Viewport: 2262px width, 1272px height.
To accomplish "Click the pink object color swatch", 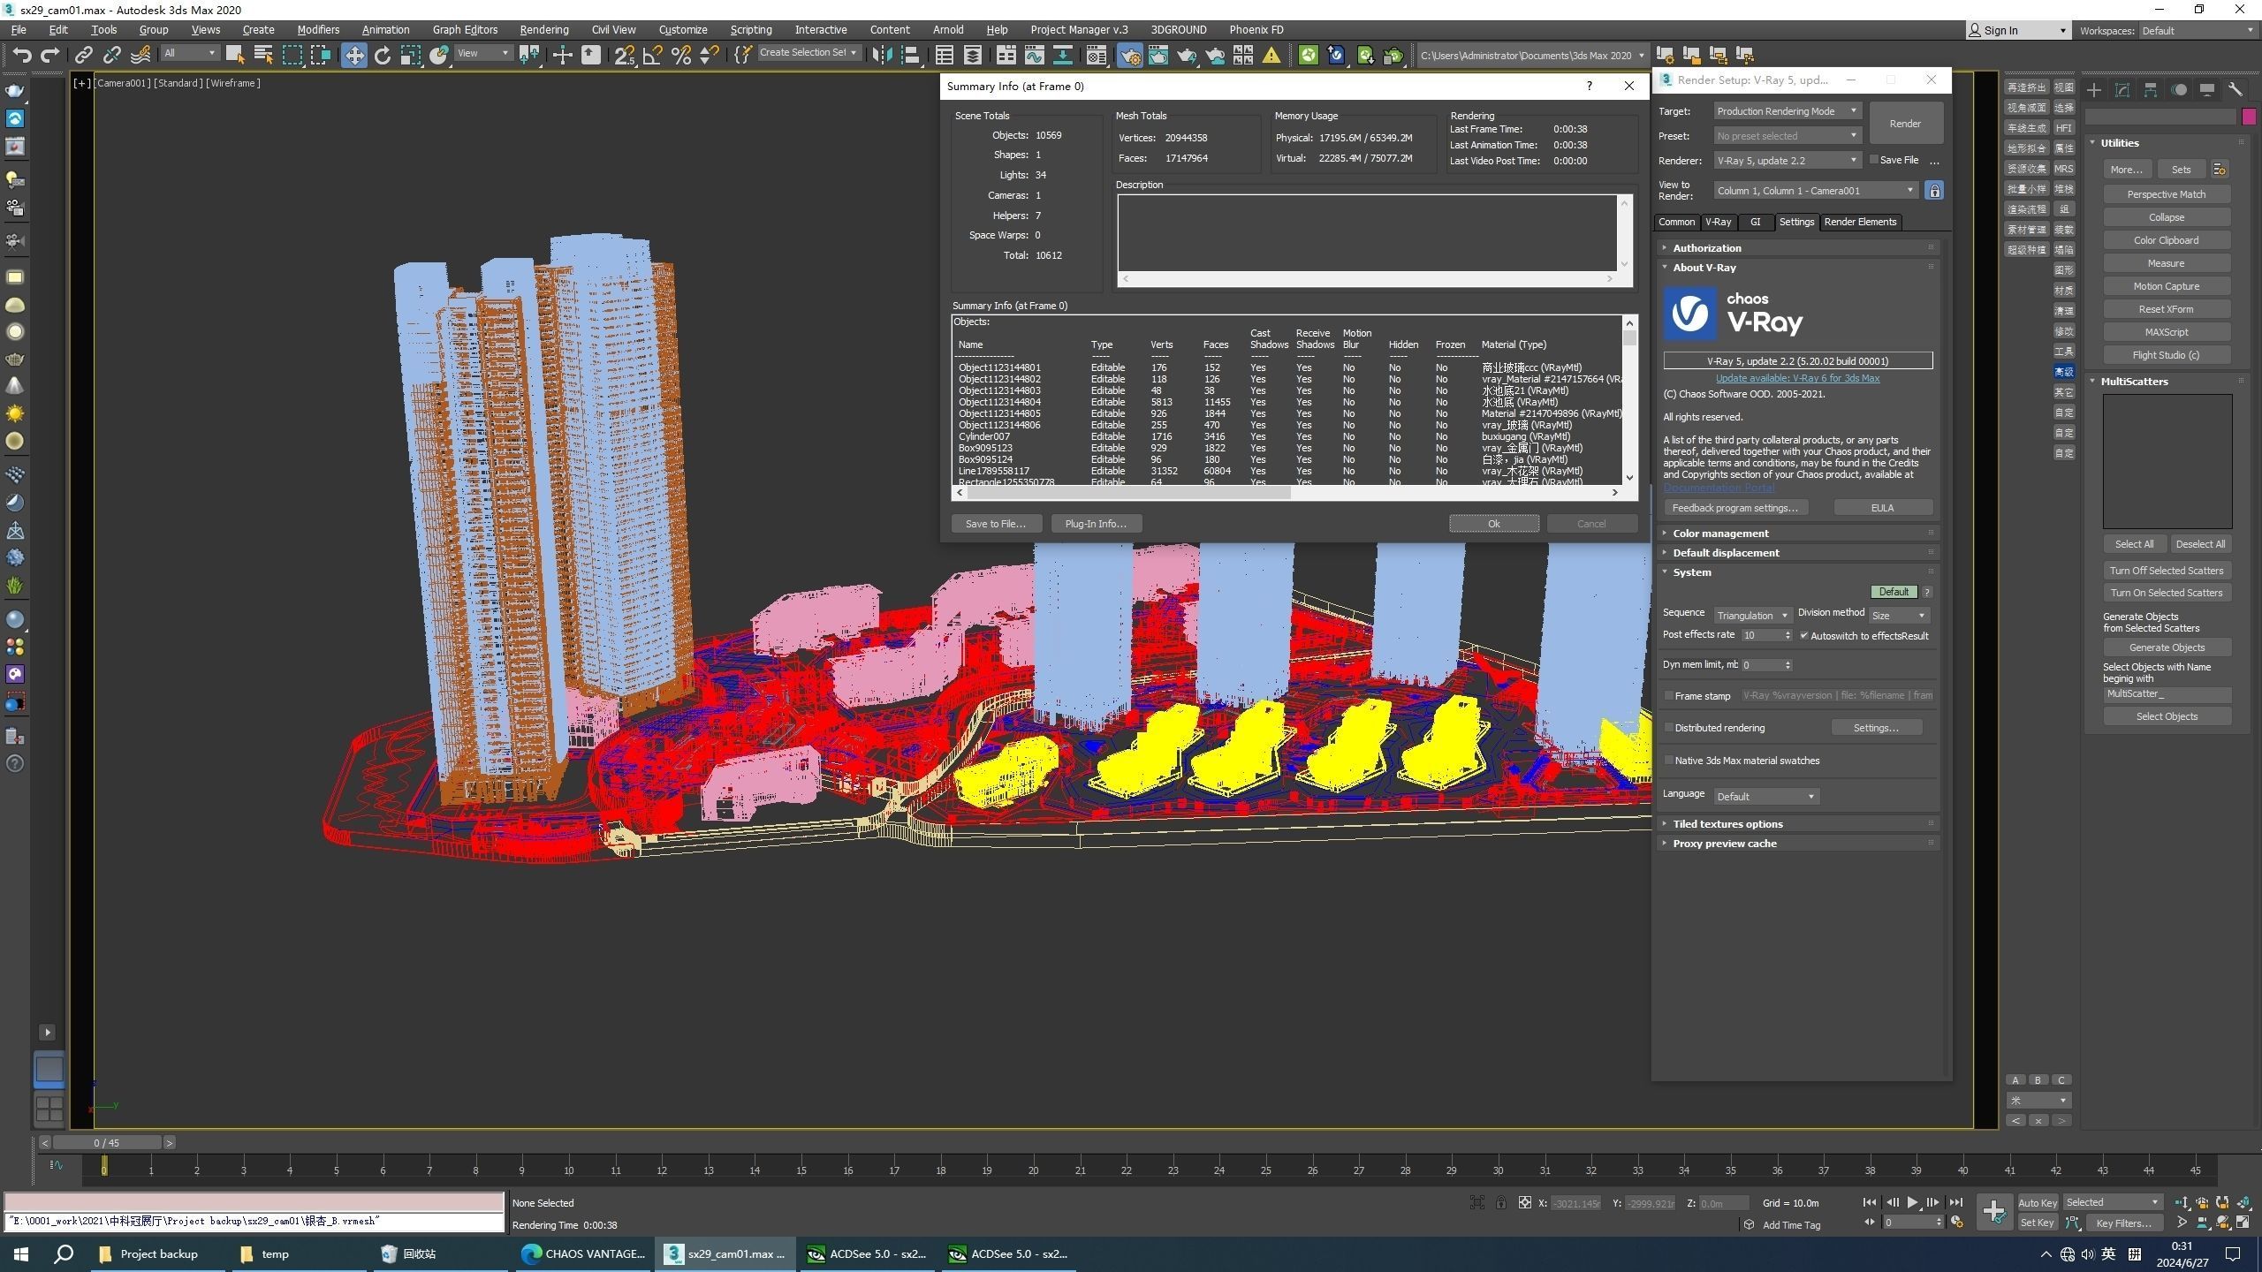I will (2249, 117).
